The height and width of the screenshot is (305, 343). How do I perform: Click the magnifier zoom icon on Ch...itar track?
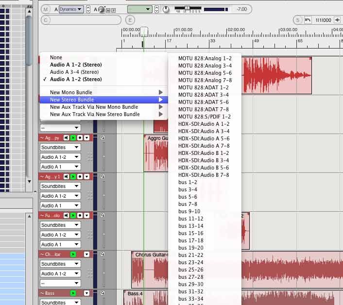pos(103,254)
